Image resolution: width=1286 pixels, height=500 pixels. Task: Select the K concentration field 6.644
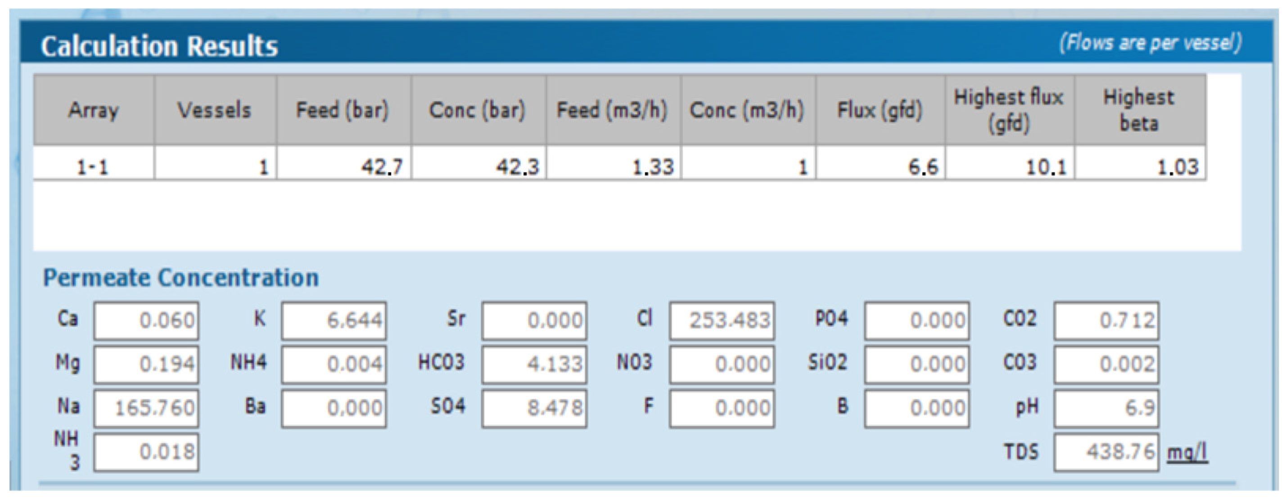(x=334, y=320)
